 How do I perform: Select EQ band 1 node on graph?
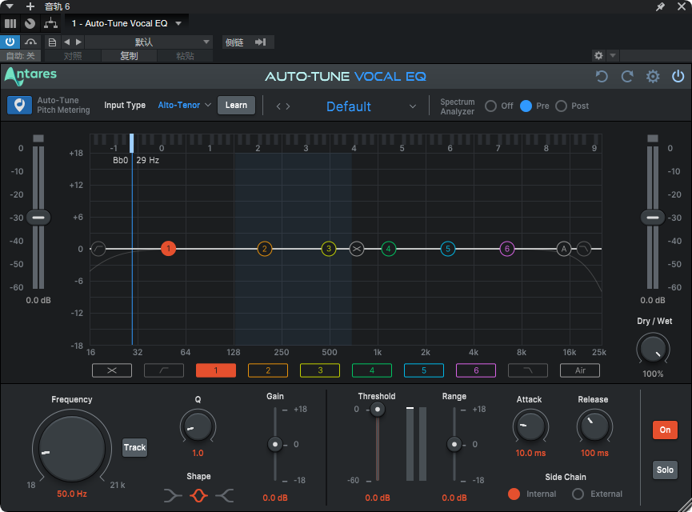[x=168, y=249]
